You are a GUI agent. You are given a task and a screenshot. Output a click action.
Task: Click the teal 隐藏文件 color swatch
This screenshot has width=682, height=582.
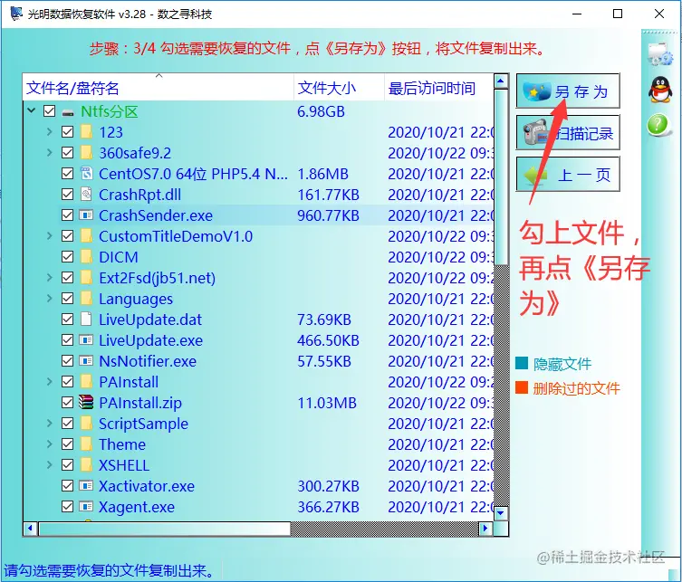pyautogui.click(x=522, y=363)
